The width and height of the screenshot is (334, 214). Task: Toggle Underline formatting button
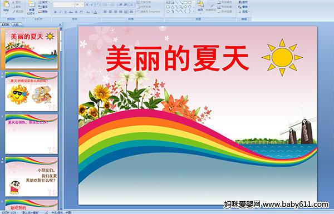click(65, 12)
